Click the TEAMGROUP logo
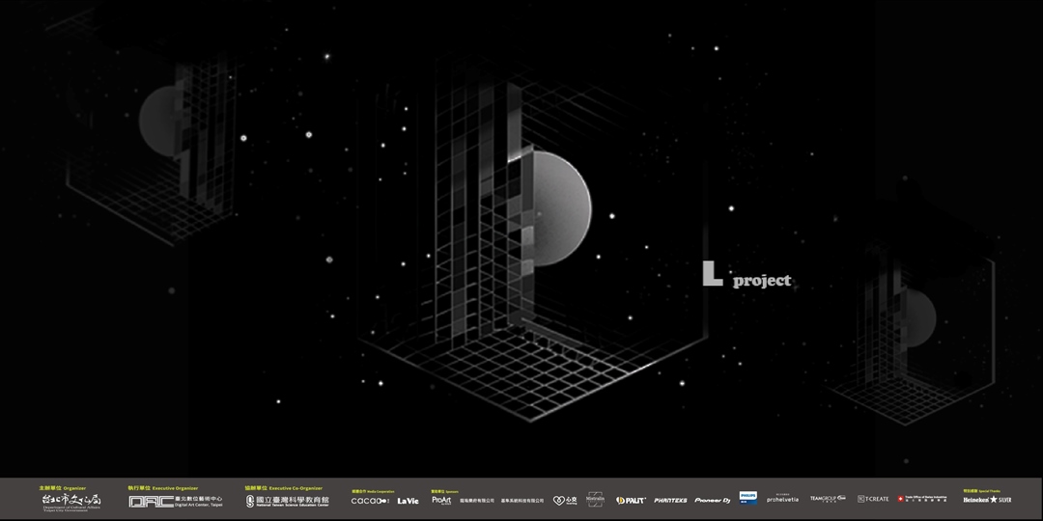 point(828,499)
